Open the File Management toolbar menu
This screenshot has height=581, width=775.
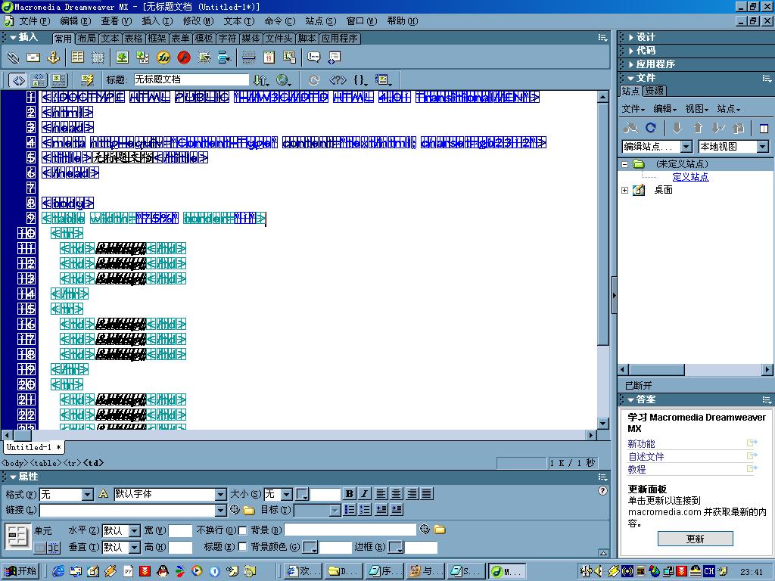point(261,80)
